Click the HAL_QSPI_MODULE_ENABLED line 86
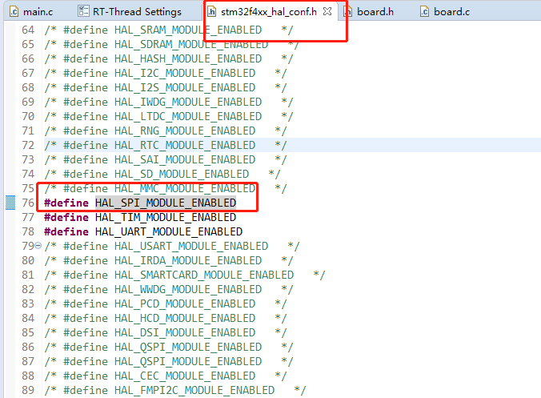Screen dimensions: 541x398 coord(168,347)
